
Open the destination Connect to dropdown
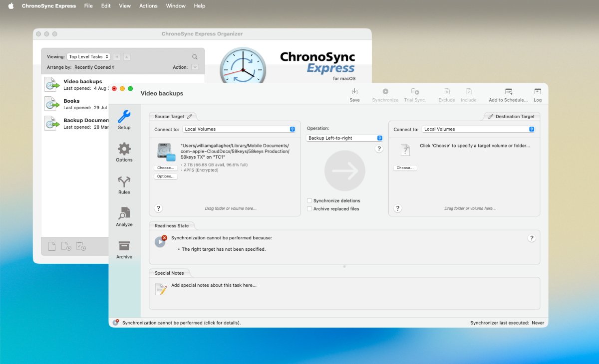[479, 129]
